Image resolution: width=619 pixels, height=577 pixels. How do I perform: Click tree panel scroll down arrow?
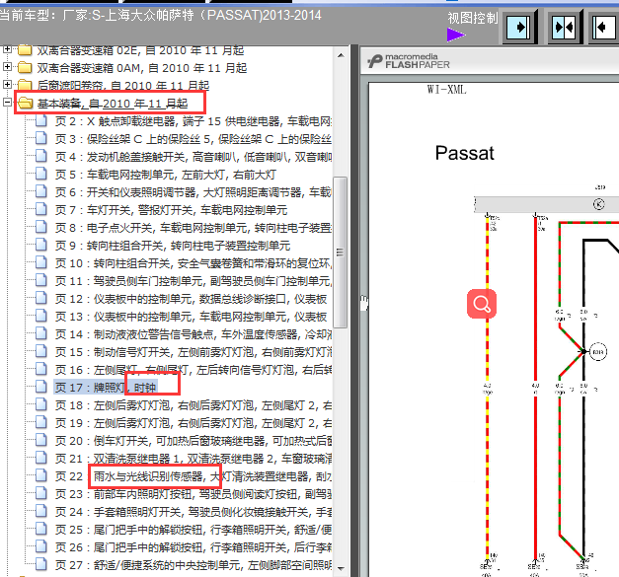341,568
